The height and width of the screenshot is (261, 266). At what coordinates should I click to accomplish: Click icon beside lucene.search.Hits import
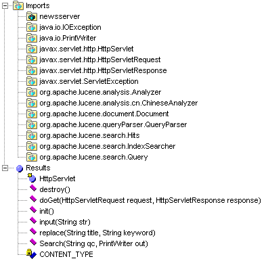point(32,135)
